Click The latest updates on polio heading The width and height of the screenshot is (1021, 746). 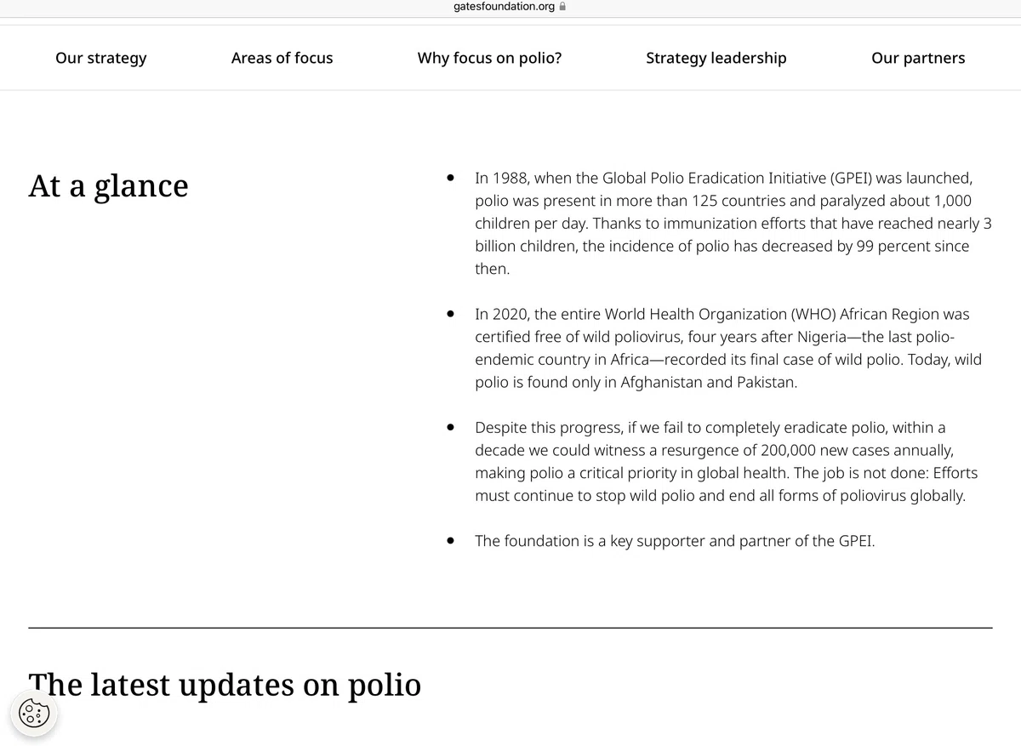225,684
